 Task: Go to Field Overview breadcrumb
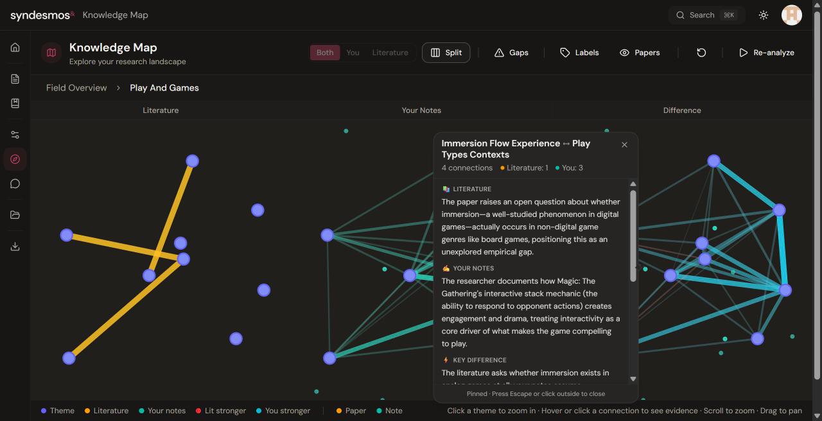pyautogui.click(x=76, y=88)
